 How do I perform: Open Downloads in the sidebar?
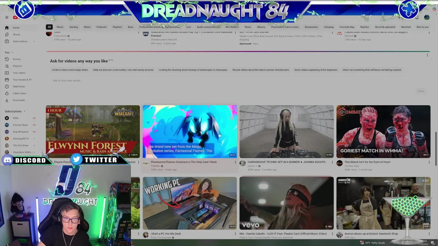[19, 100]
